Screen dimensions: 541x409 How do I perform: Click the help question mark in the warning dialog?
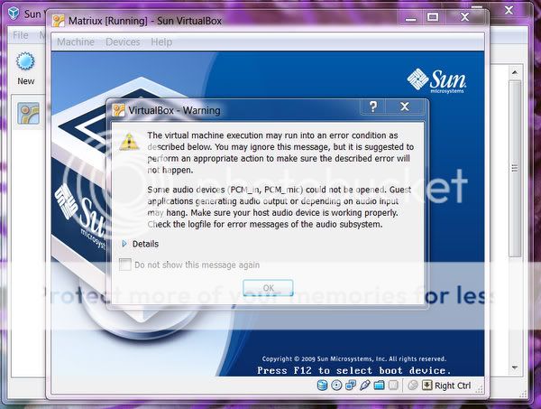click(x=373, y=107)
